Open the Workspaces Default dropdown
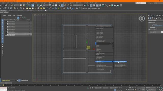 point(158,3)
